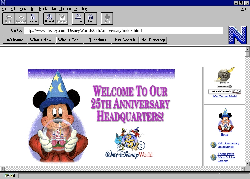Open a location with Open button

coord(78,18)
